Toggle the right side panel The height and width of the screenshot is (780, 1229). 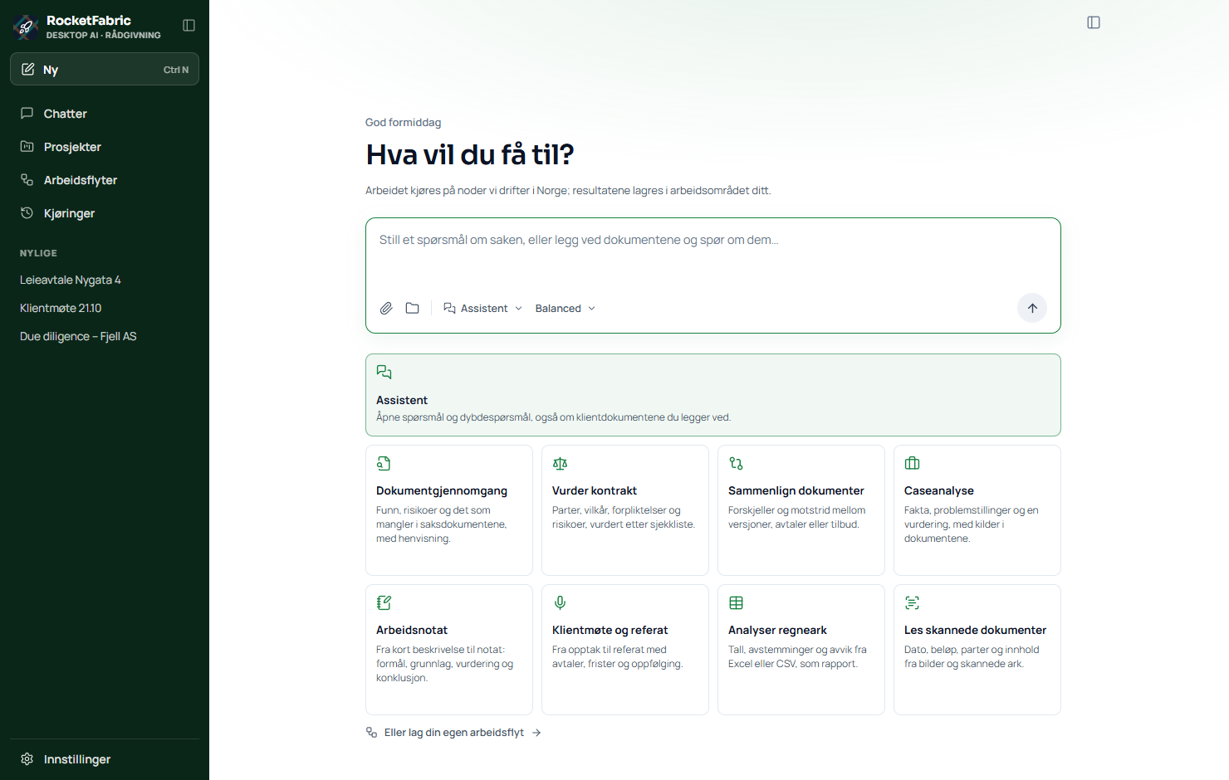[x=1094, y=22]
